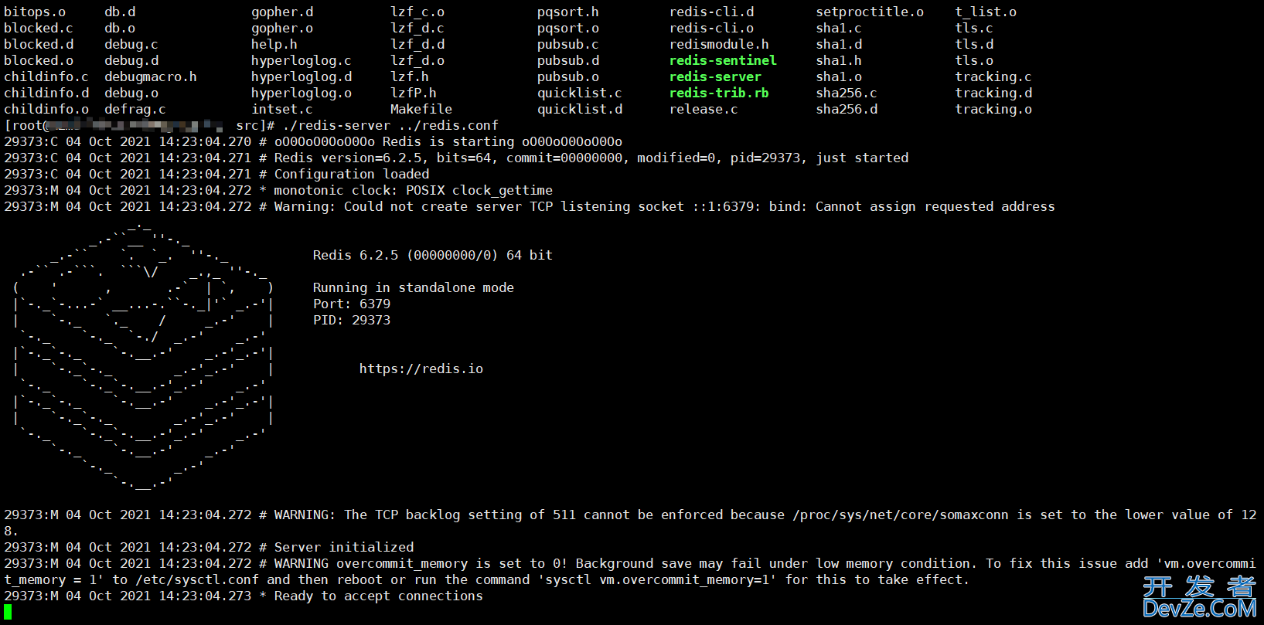Click the pubsub.c file name
1264x625 pixels.
tap(568, 44)
